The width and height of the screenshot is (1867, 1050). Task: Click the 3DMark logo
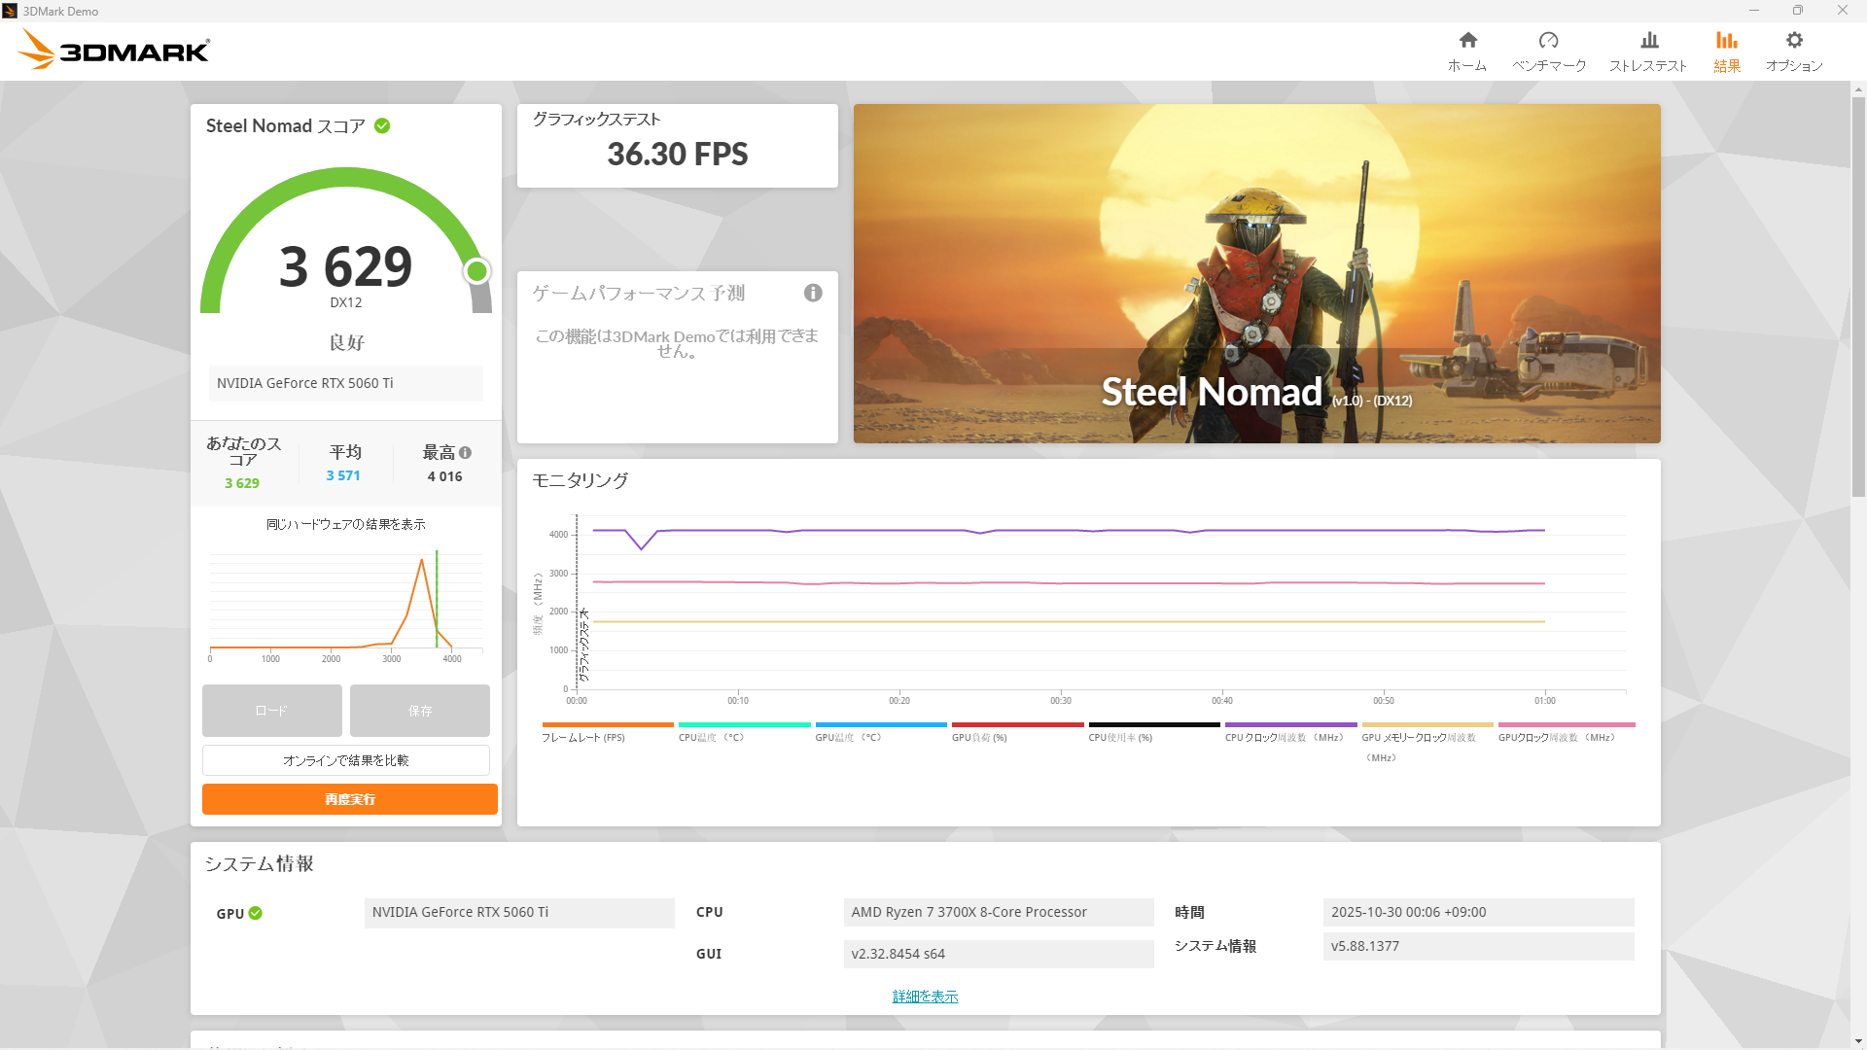115,50
